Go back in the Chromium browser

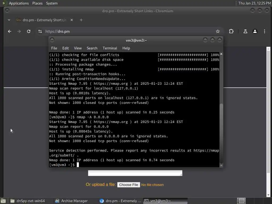pyautogui.click(x=10, y=31)
